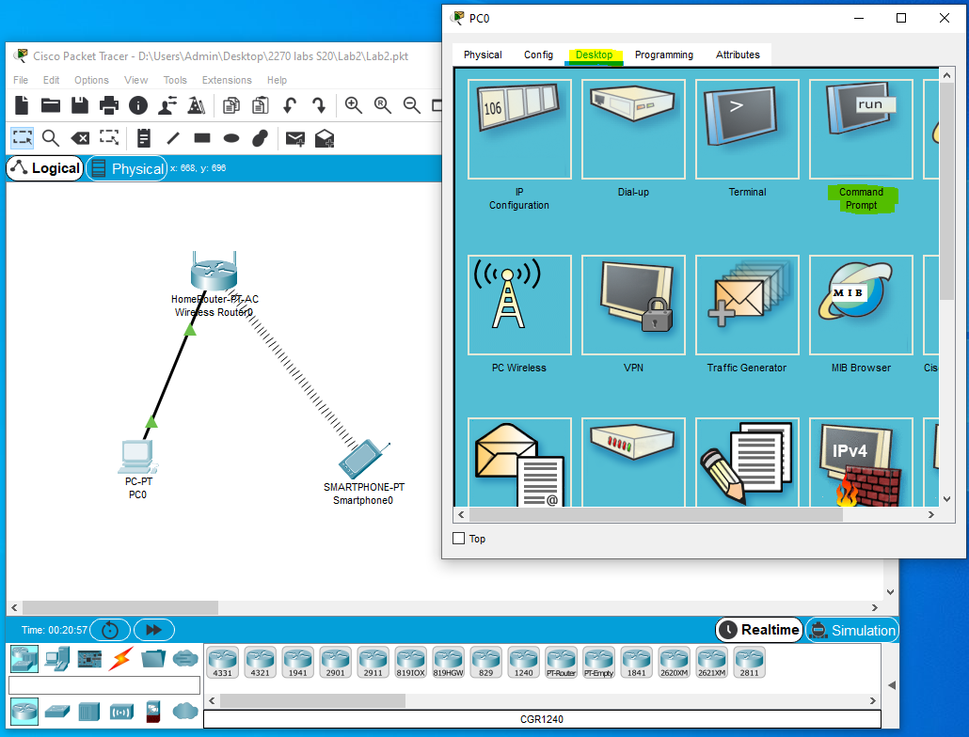Select the 2911 router model
Screen dimensions: 969x737
[x=373, y=662]
